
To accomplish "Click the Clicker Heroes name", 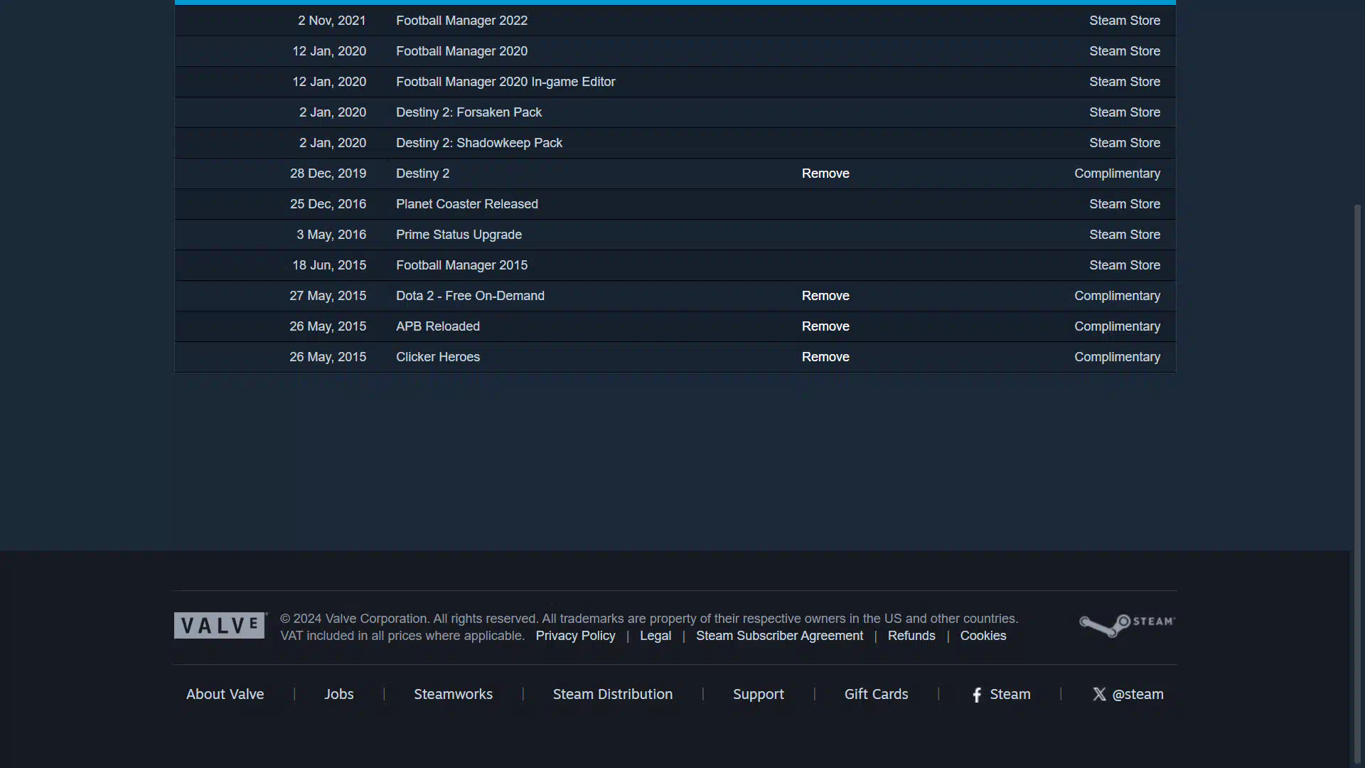I will 438,357.
